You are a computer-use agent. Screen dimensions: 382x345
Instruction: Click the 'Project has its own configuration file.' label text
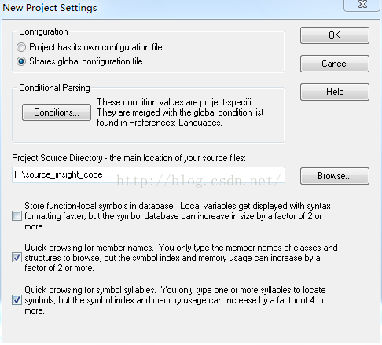[97, 47]
